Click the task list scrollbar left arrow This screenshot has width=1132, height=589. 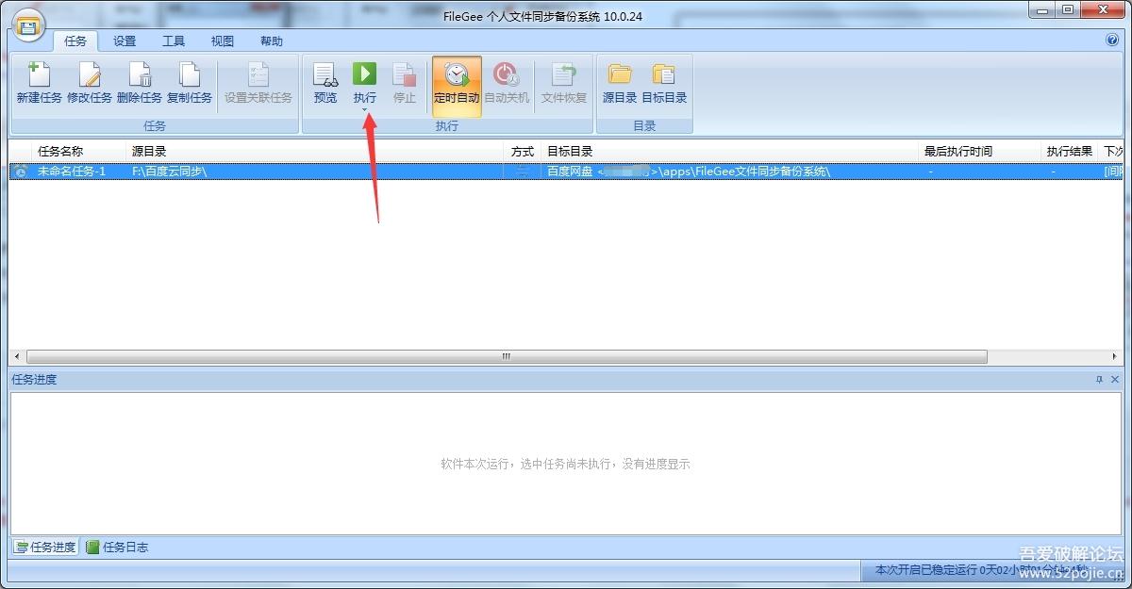click(x=17, y=357)
